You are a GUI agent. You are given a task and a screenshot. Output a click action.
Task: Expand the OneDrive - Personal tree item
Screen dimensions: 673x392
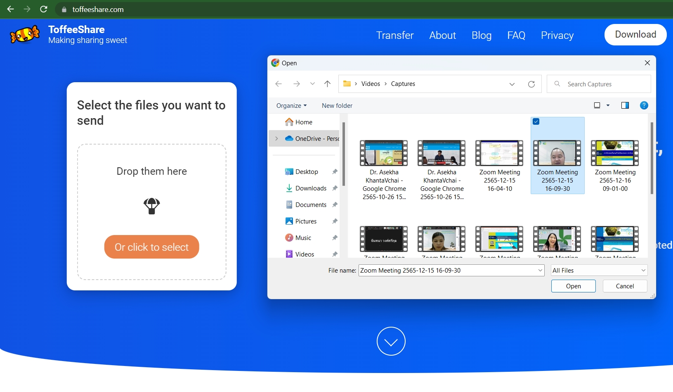click(276, 138)
